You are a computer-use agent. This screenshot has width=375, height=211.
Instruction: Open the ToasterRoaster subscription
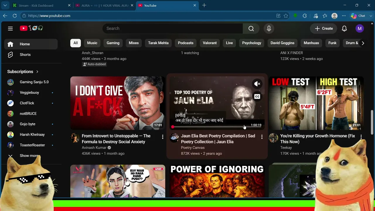[x=31, y=145]
